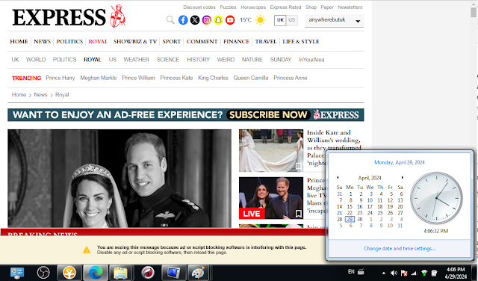Select April 15 in the calendar
This screenshot has height=281, width=478.
pos(350,206)
